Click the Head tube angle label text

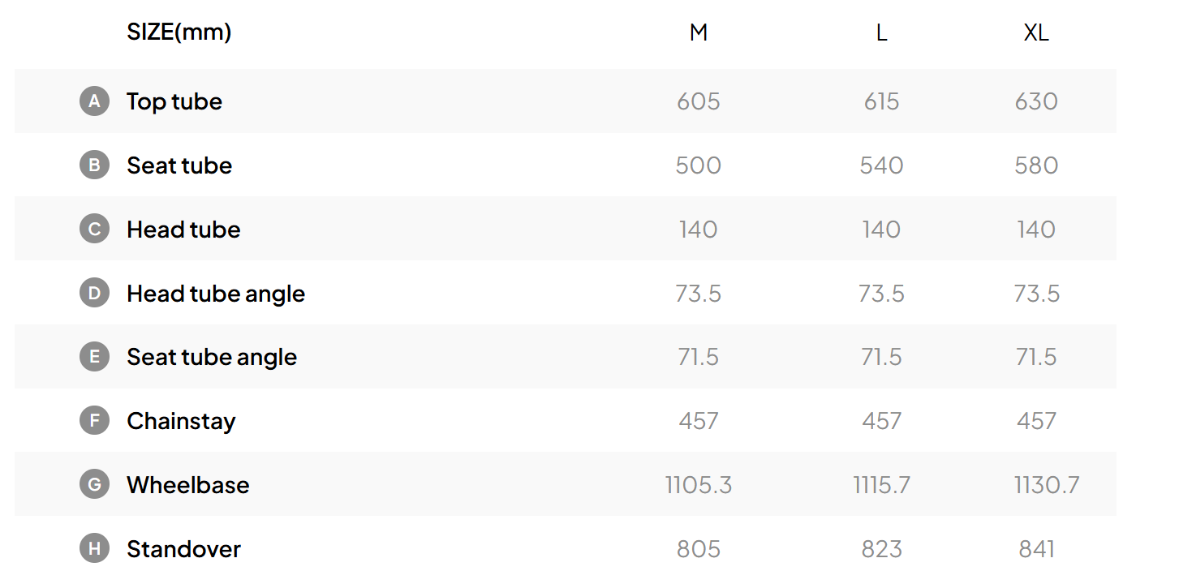point(216,294)
